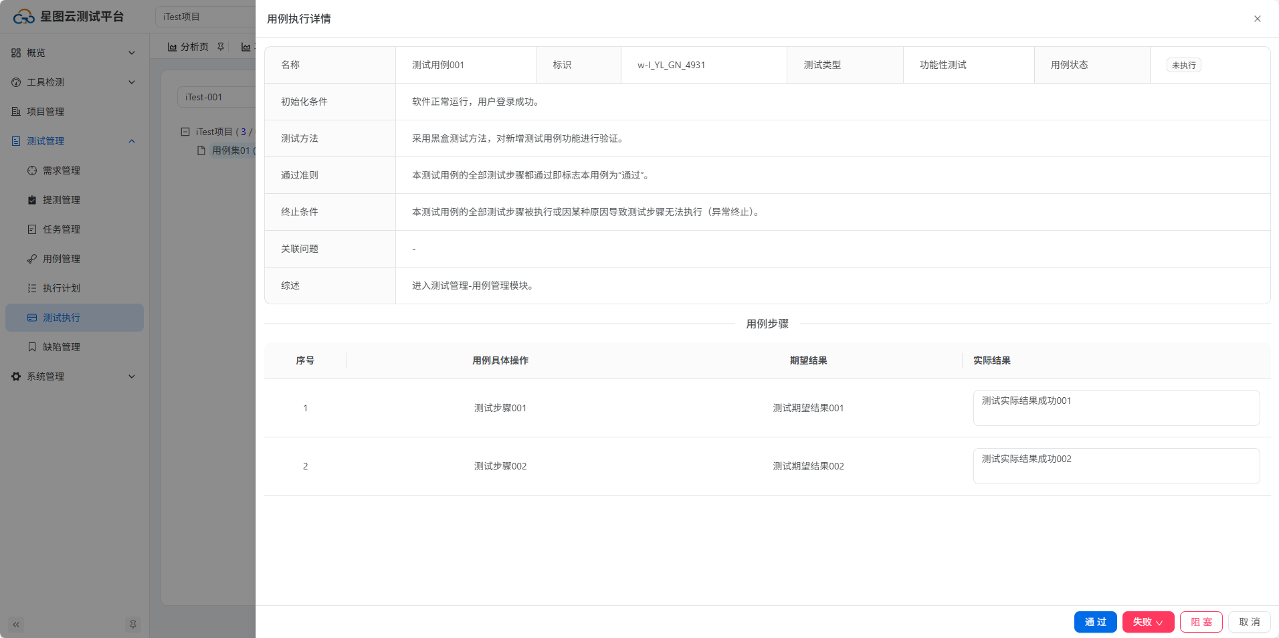Expand the 工具检测 menu chevron
Viewport: 1279px width, 638px height.
pos(132,82)
